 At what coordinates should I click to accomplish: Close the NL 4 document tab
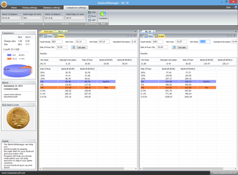(x=66, y=31)
